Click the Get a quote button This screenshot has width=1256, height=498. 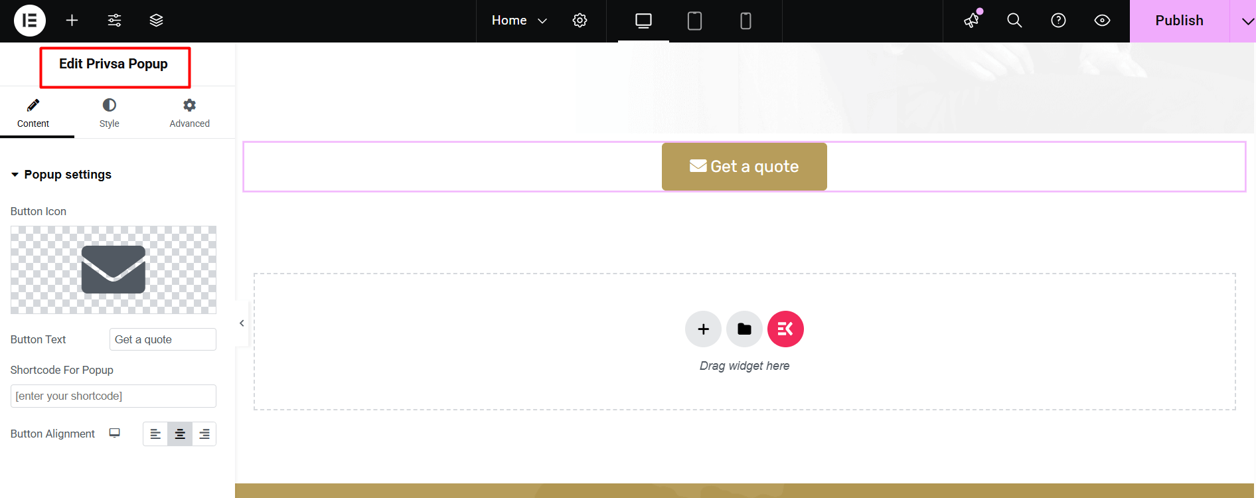point(744,167)
